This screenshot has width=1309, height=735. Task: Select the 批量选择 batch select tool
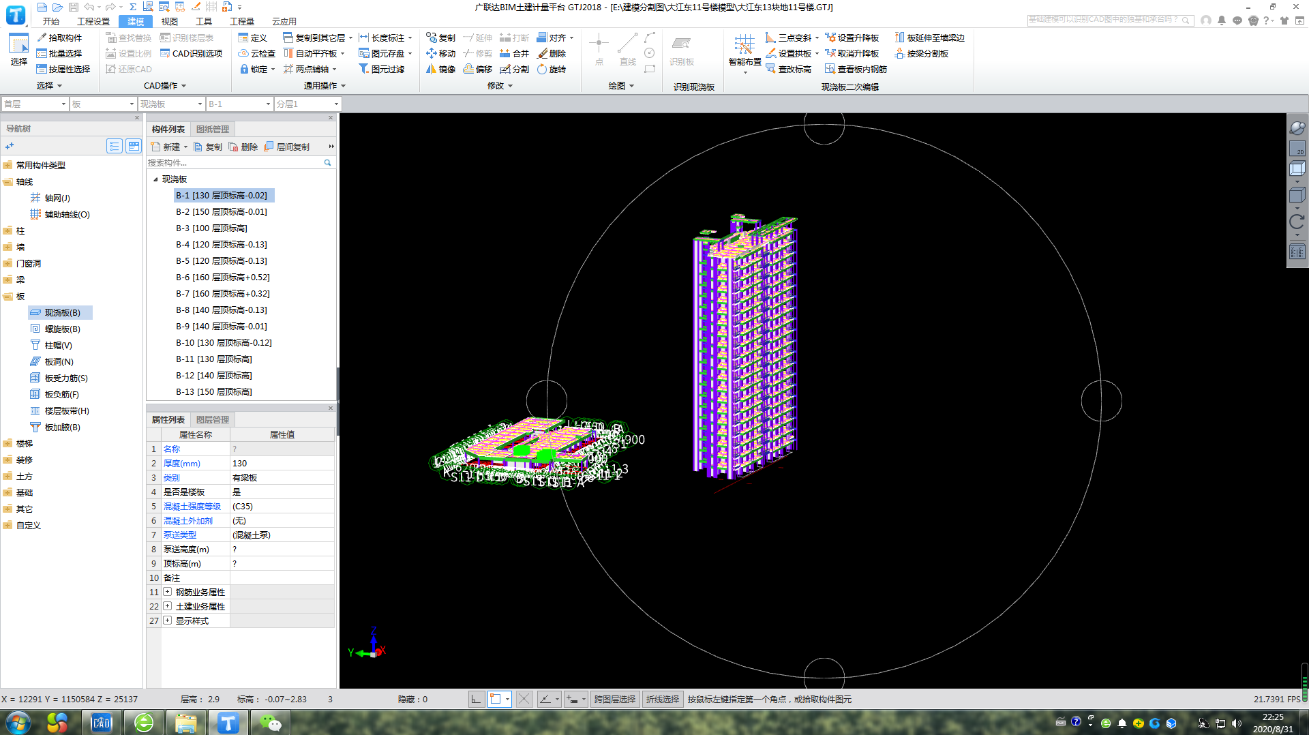point(59,53)
